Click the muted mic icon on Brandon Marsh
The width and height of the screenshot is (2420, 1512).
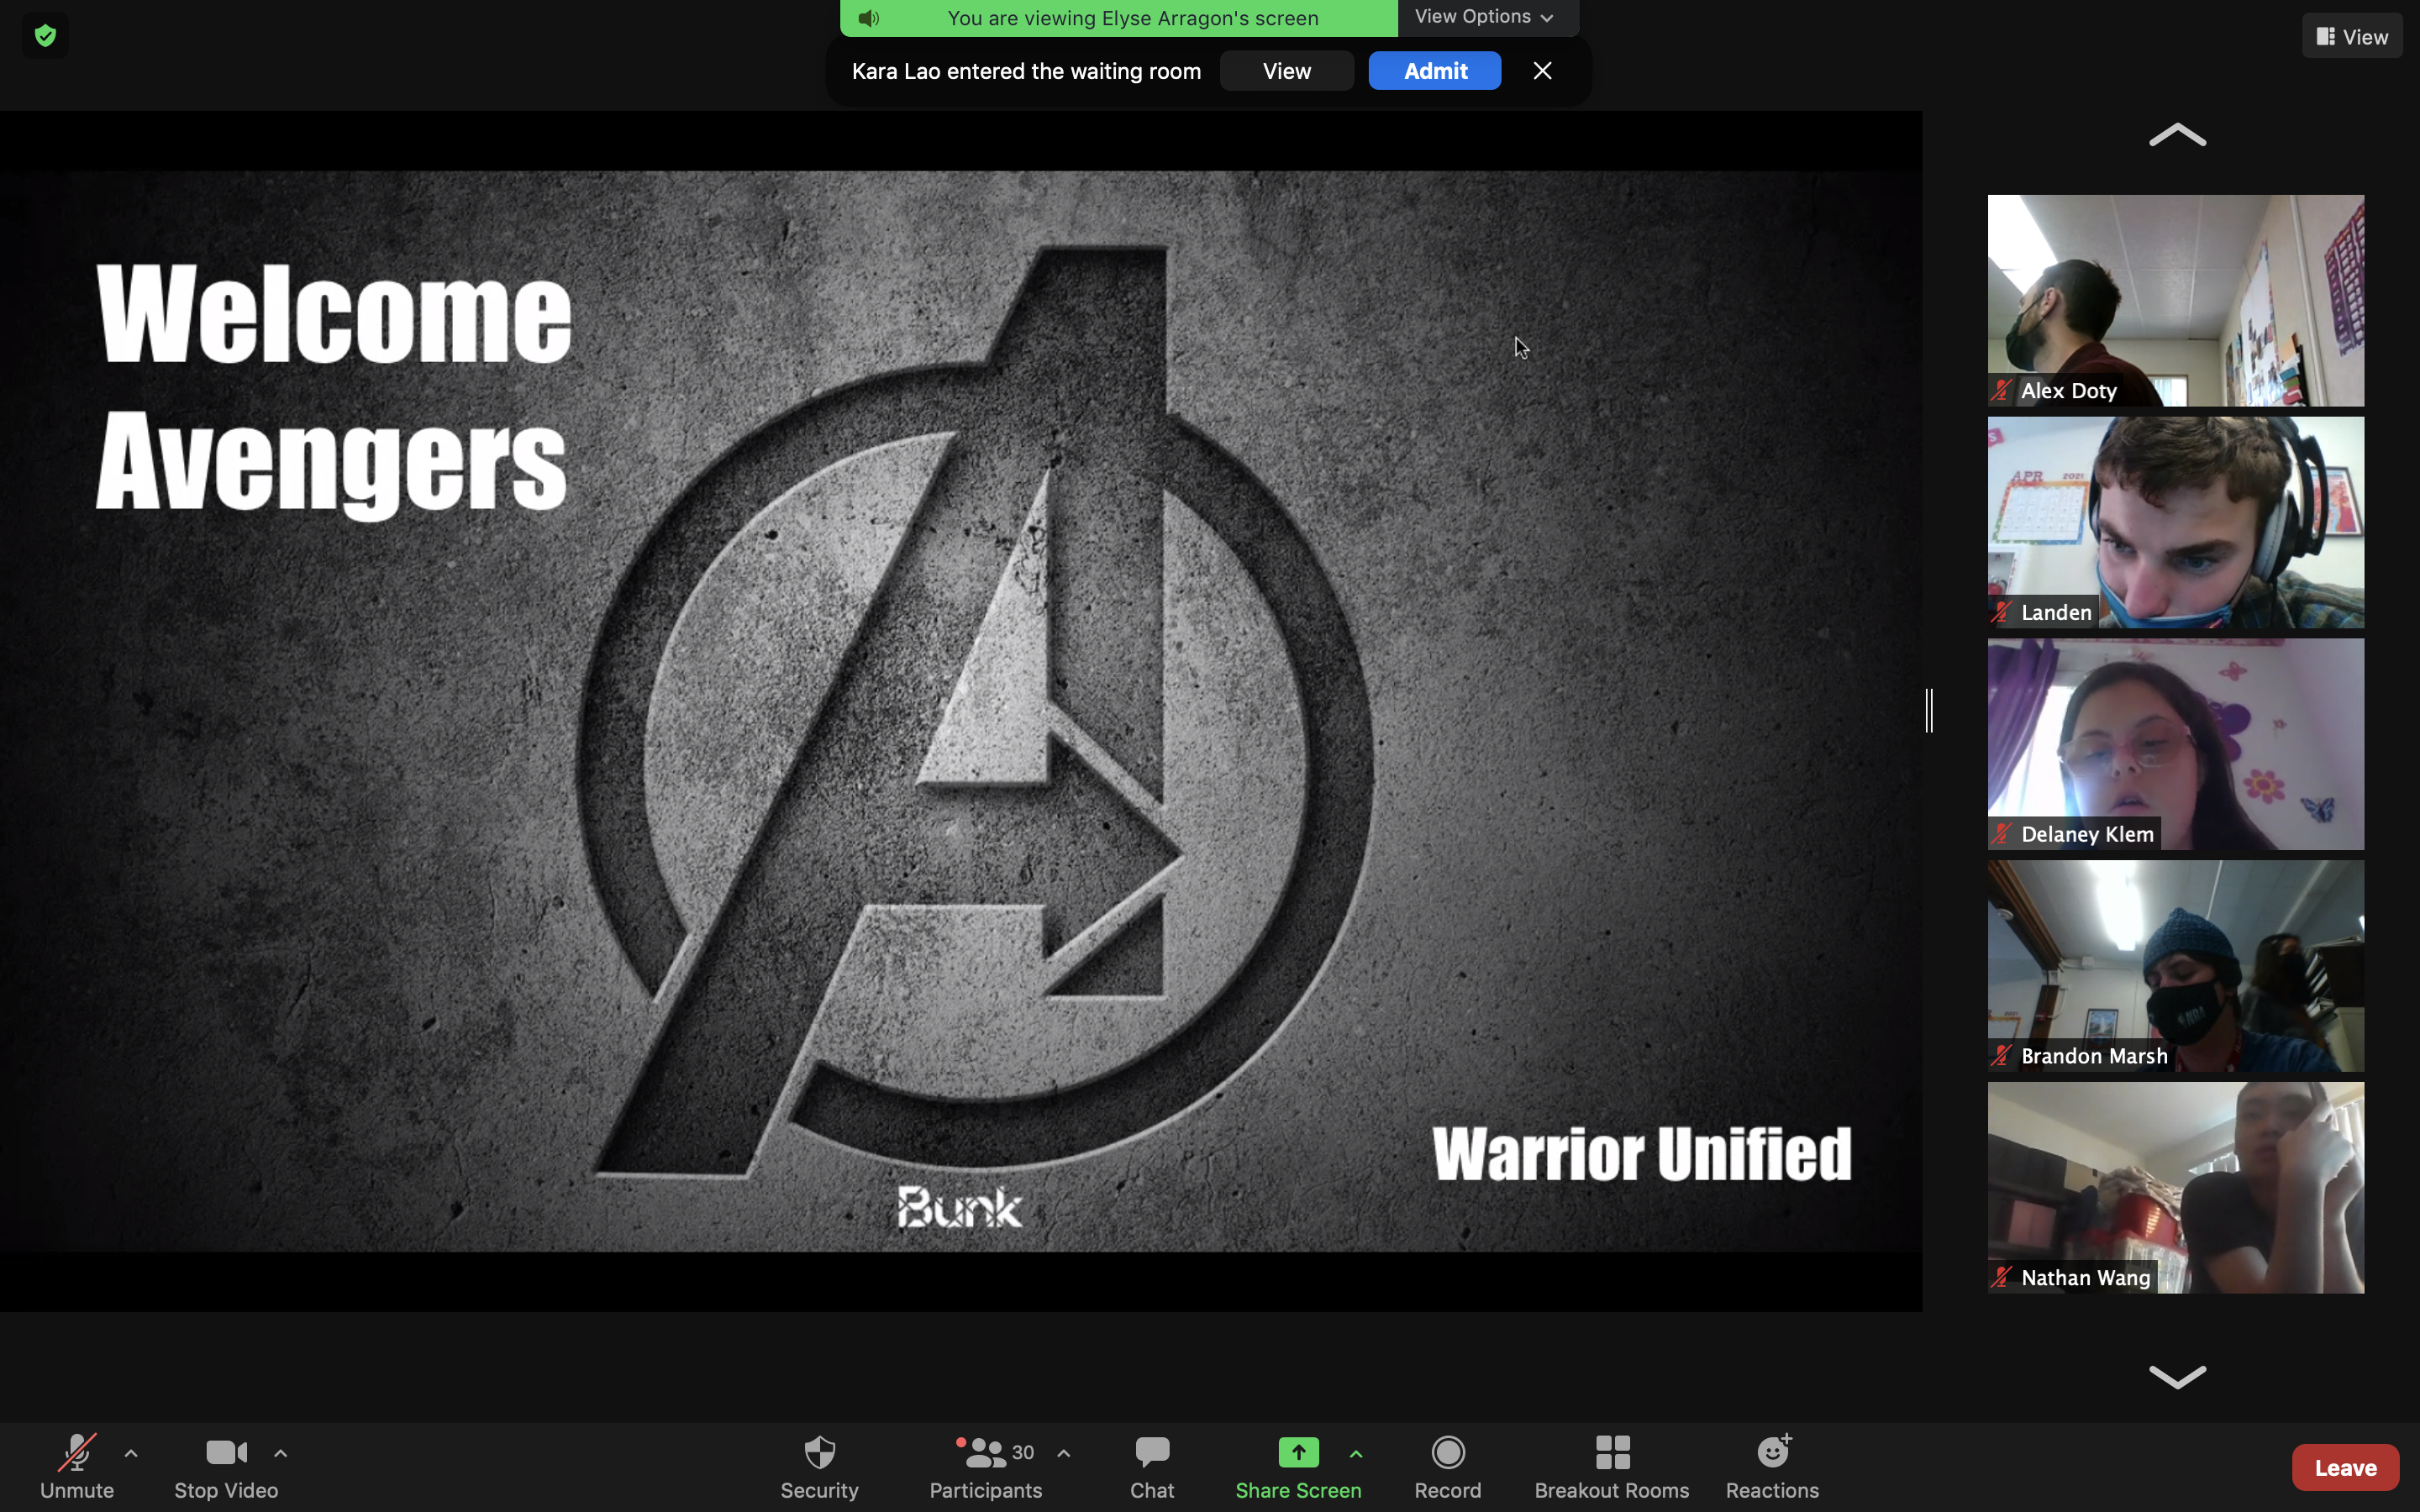[2001, 1057]
